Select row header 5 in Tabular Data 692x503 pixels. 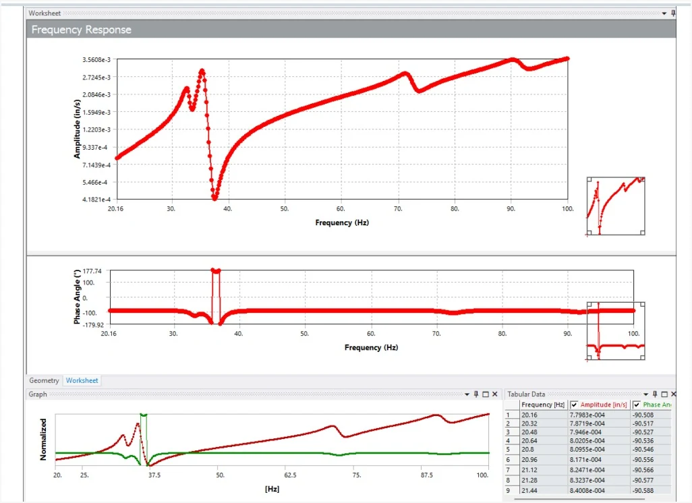512,449
